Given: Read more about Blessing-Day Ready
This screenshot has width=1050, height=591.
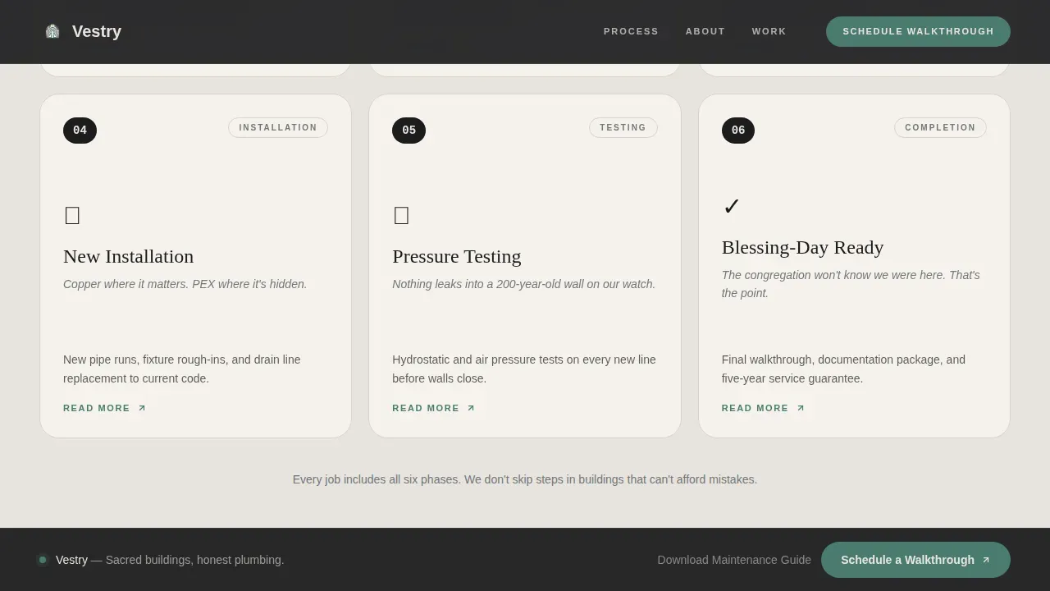Looking at the screenshot, I should 755,408.
